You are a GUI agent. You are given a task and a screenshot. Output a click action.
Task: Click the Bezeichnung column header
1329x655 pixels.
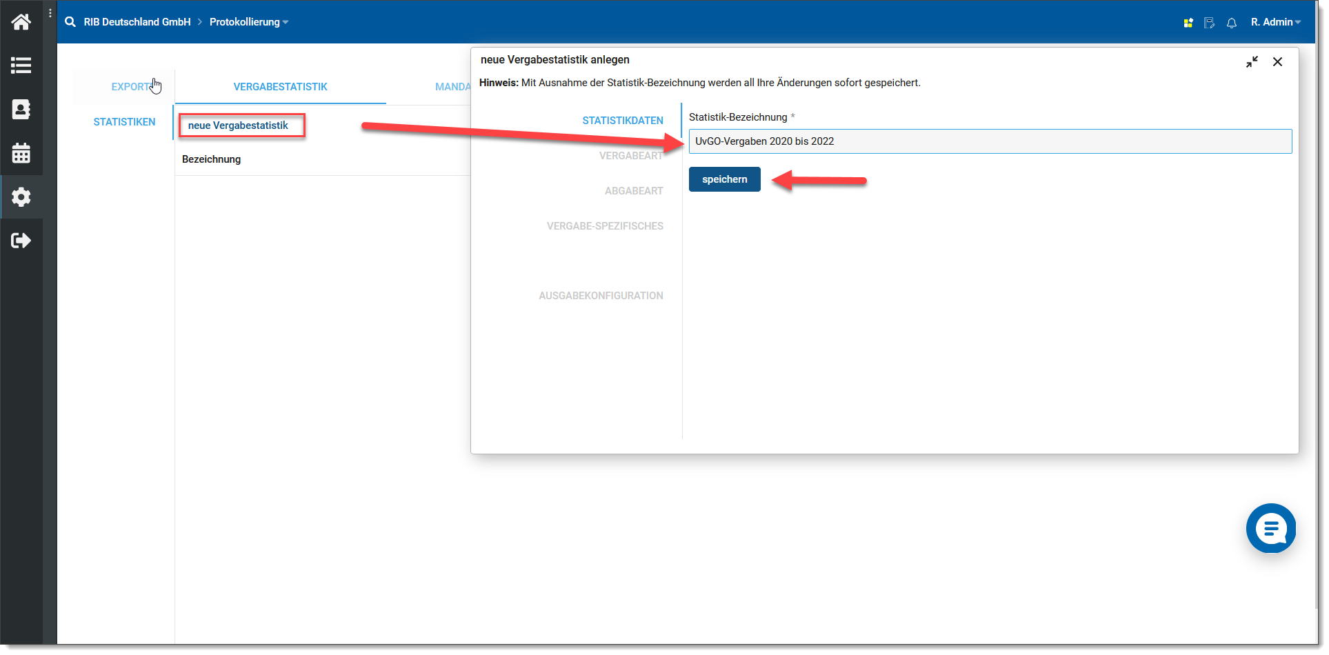[x=211, y=159]
